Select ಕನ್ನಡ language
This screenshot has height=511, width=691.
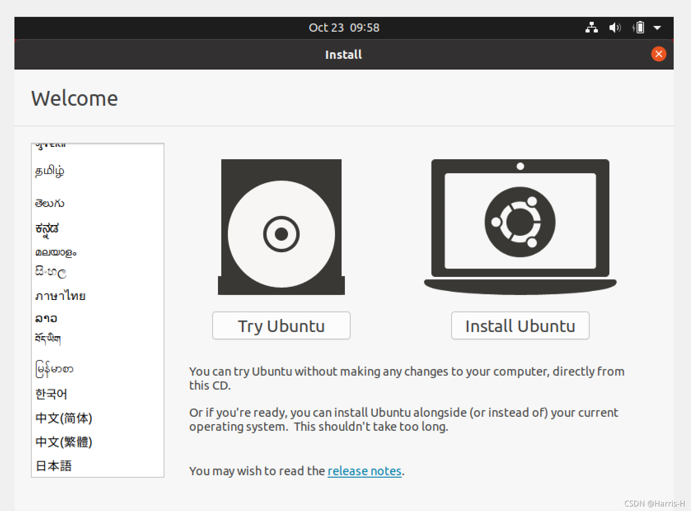tap(98, 229)
